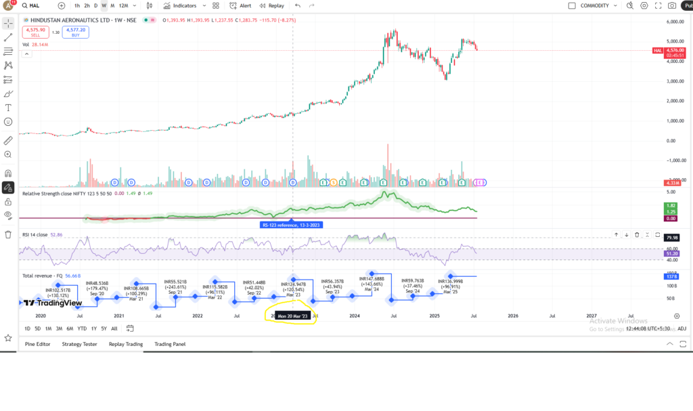693x411 pixels.
Task: Toggle magnet mode for drawings
Action: tap(8, 173)
